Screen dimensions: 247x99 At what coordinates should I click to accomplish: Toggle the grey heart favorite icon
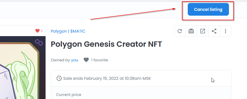tap(86, 60)
